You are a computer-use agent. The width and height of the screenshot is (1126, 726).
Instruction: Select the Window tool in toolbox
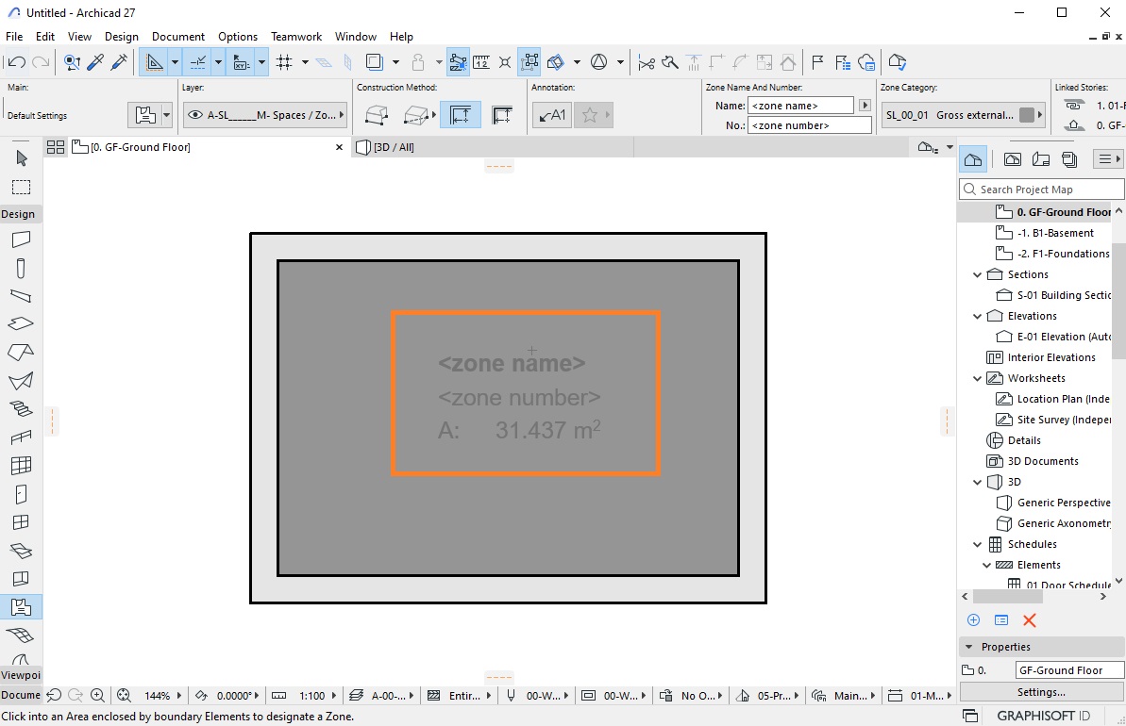pos(21,522)
